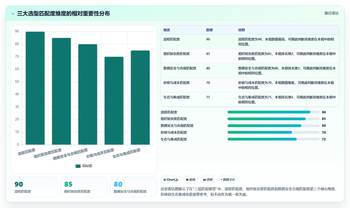Select the 数据安全与合规匹配度 table row cell

click(180, 68)
